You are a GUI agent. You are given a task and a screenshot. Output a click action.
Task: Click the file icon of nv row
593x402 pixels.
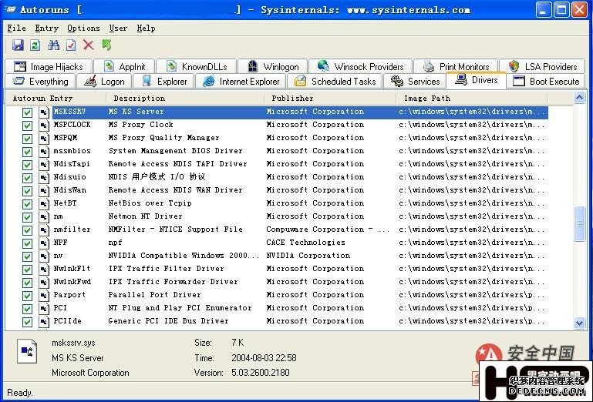(44, 256)
